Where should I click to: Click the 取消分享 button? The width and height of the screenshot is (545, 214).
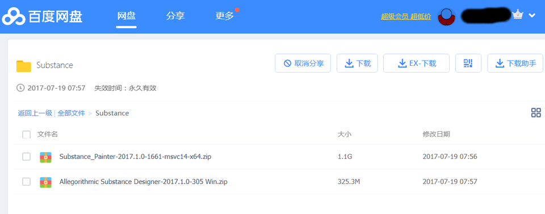point(303,63)
